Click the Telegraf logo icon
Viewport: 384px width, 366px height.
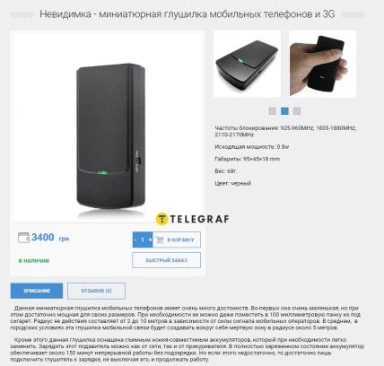(162, 219)
